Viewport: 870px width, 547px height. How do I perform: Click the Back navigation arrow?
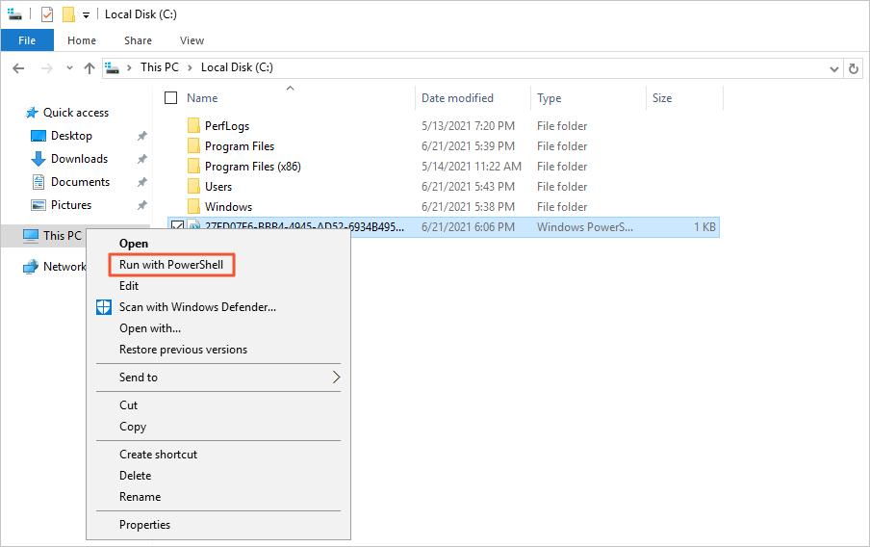18,68
